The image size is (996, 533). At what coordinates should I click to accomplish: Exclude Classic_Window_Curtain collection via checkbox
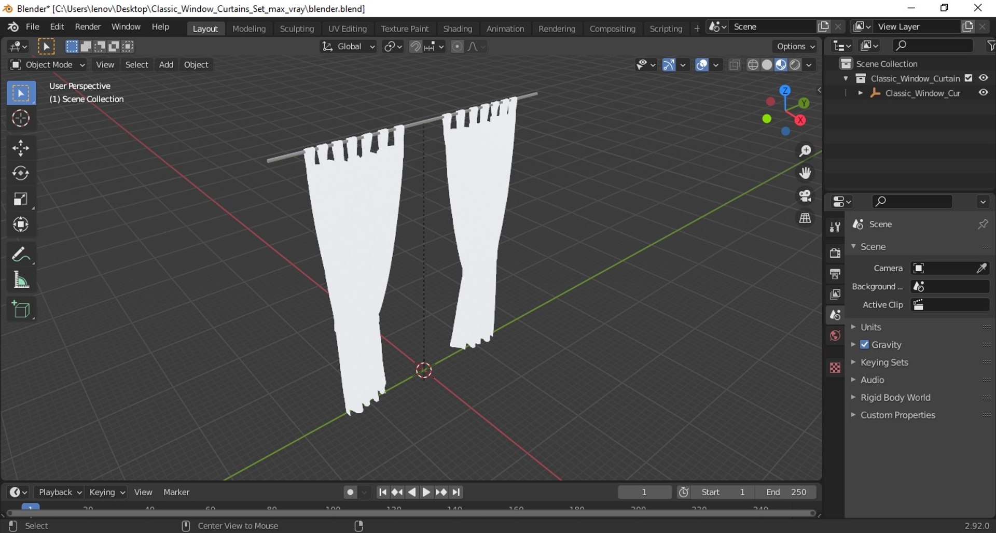tap(969, 78)
